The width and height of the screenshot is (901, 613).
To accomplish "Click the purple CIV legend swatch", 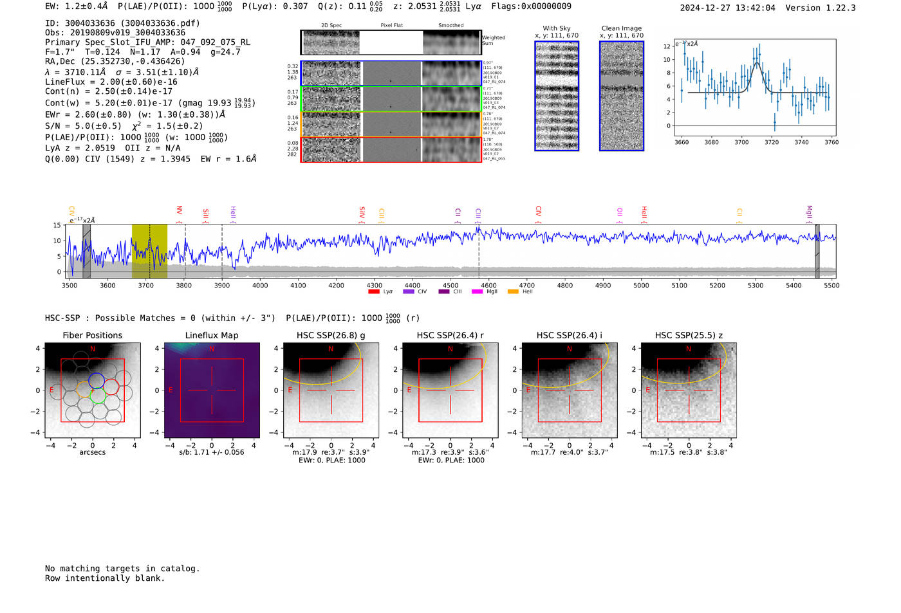I will [408, 291].
